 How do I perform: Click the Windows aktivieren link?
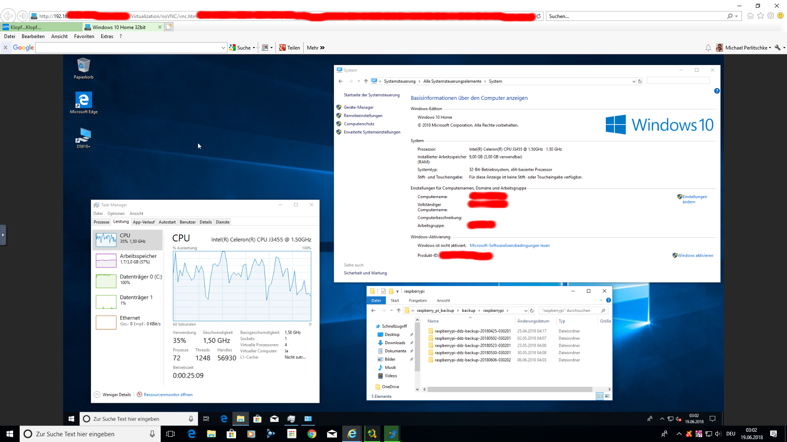[695, 255]
